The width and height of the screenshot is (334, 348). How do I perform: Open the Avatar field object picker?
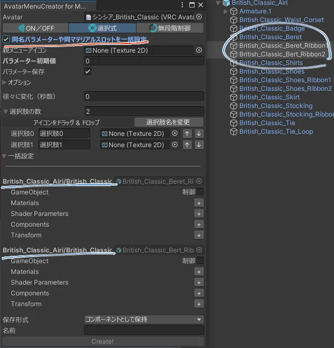coord(199,17)
